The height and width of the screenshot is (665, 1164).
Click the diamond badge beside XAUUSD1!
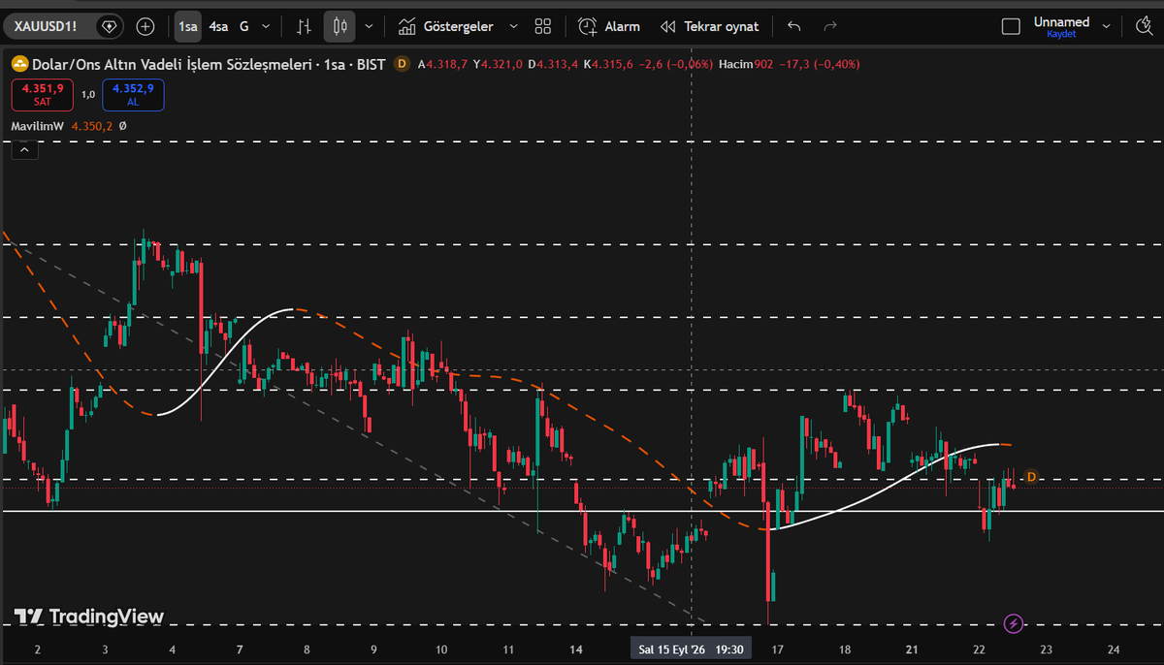110,26
